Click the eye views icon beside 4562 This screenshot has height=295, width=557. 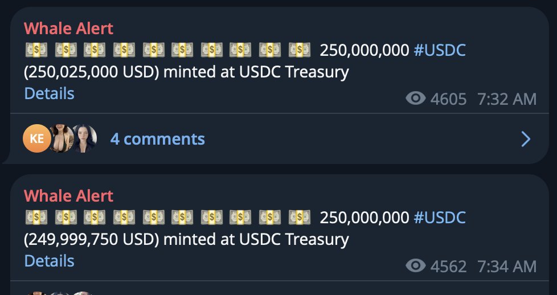click(416, 266)
